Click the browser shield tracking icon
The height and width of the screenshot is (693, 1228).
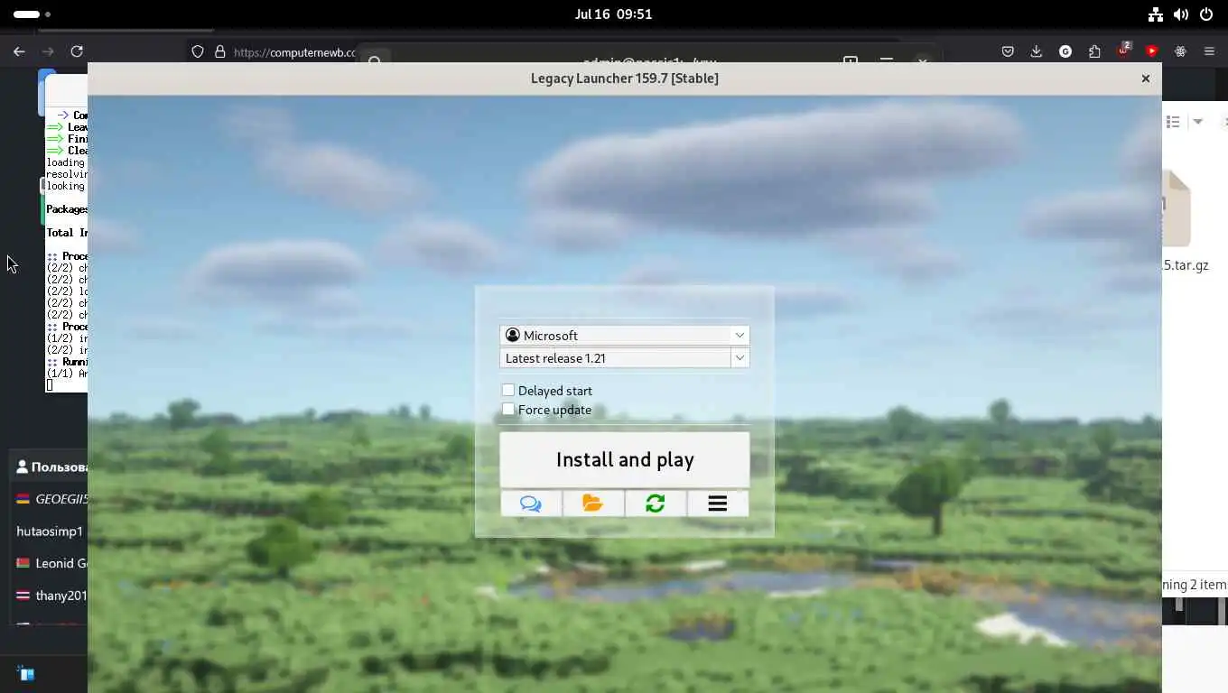point(198,51)
